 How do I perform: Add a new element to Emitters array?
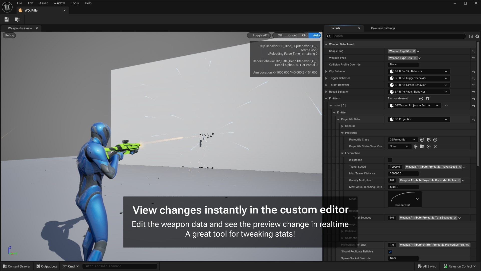point(421,99)
